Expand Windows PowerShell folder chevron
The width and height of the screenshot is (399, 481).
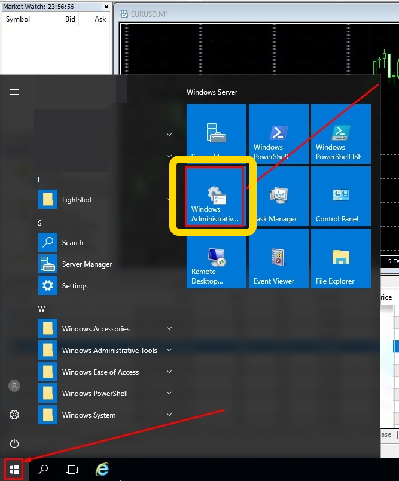pos(169,393)
